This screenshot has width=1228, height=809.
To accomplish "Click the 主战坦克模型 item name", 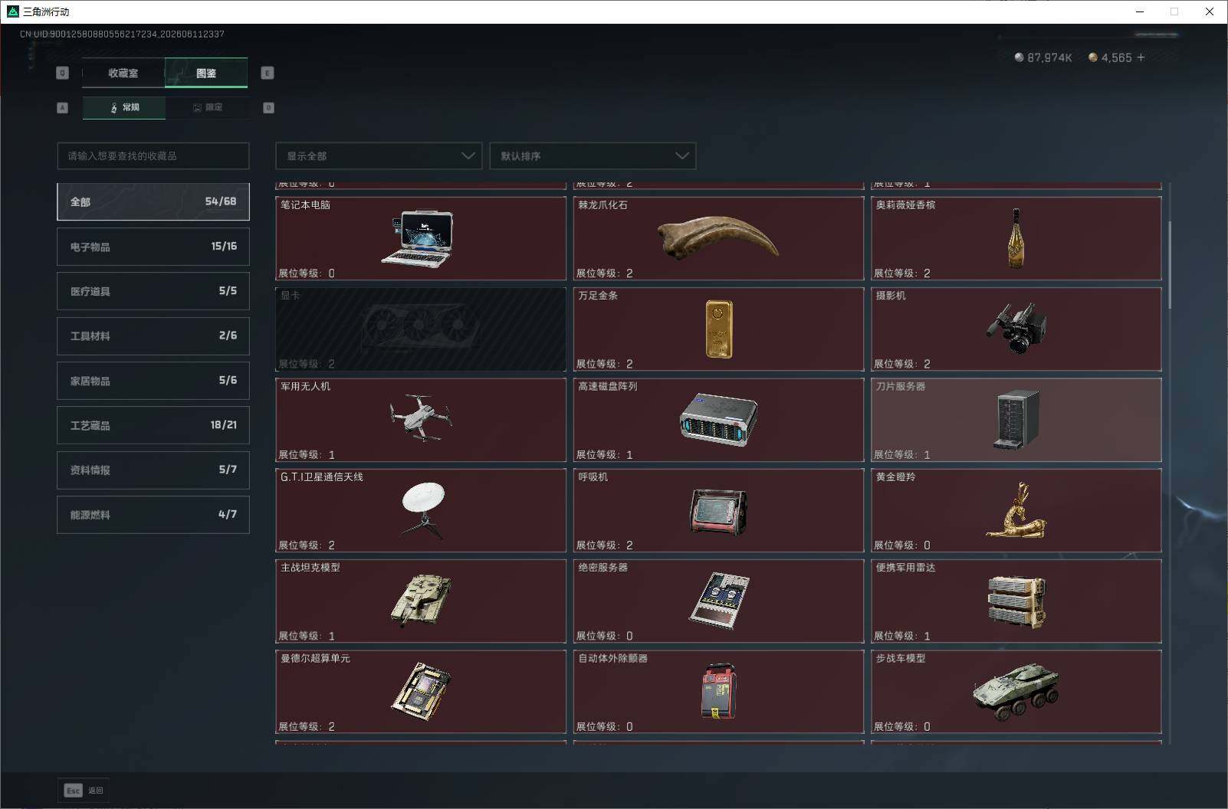I will point(310,567).
